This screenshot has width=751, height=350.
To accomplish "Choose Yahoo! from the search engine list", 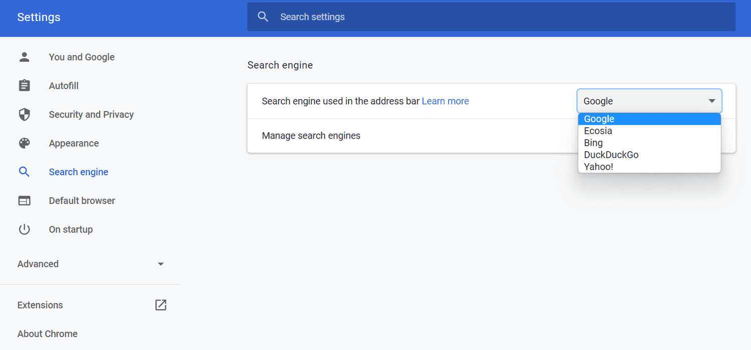I will pos(649,167).
